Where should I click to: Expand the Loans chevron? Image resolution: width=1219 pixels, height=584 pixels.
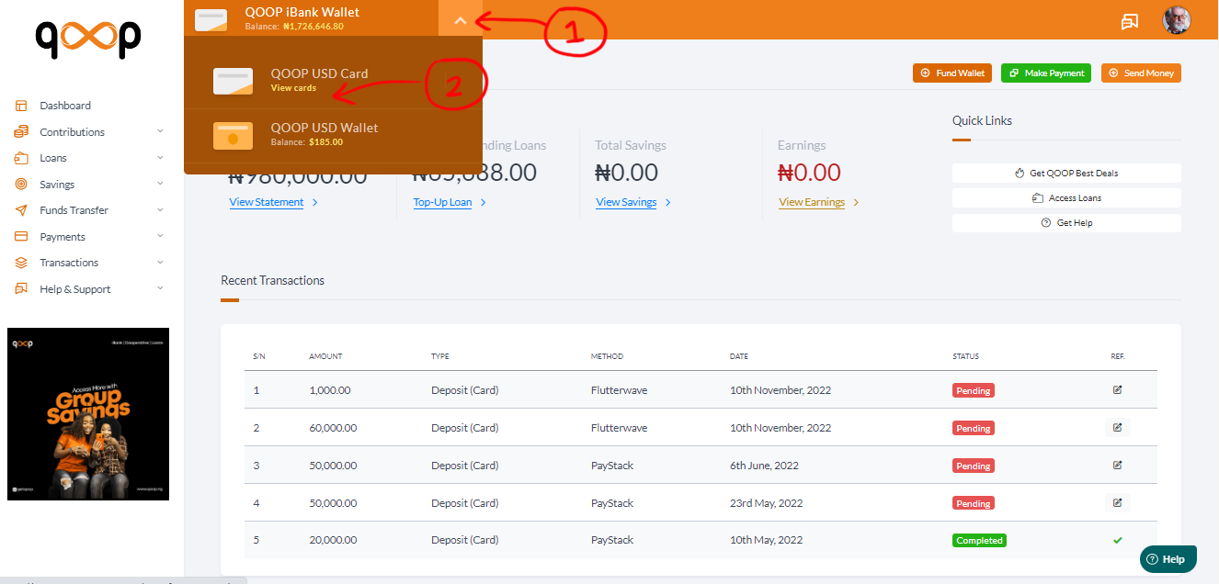tap(160, 157)
